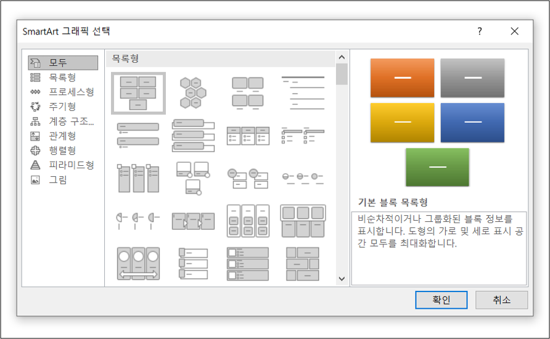Click the layout description text box
The height and width of the screenshot is (339, 550).
click(439, 248)
